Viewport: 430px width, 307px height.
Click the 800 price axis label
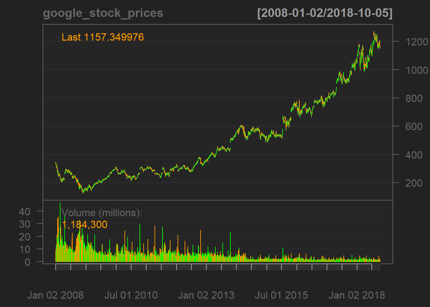coord(414,98)
